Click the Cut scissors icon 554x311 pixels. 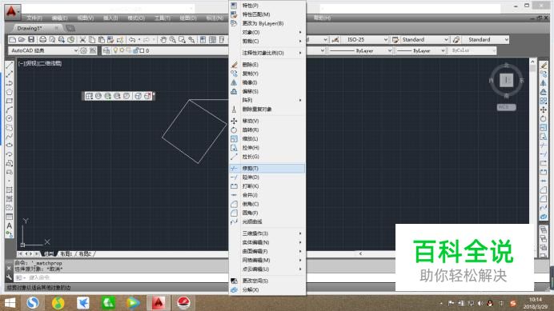pos(82,39)
